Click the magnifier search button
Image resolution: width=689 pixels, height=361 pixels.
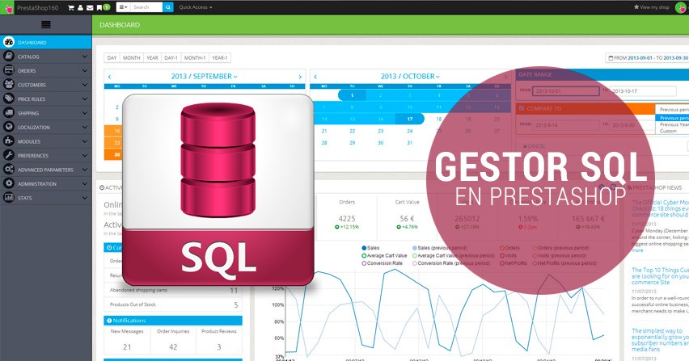pyautogui.click(x=168, y=7)
